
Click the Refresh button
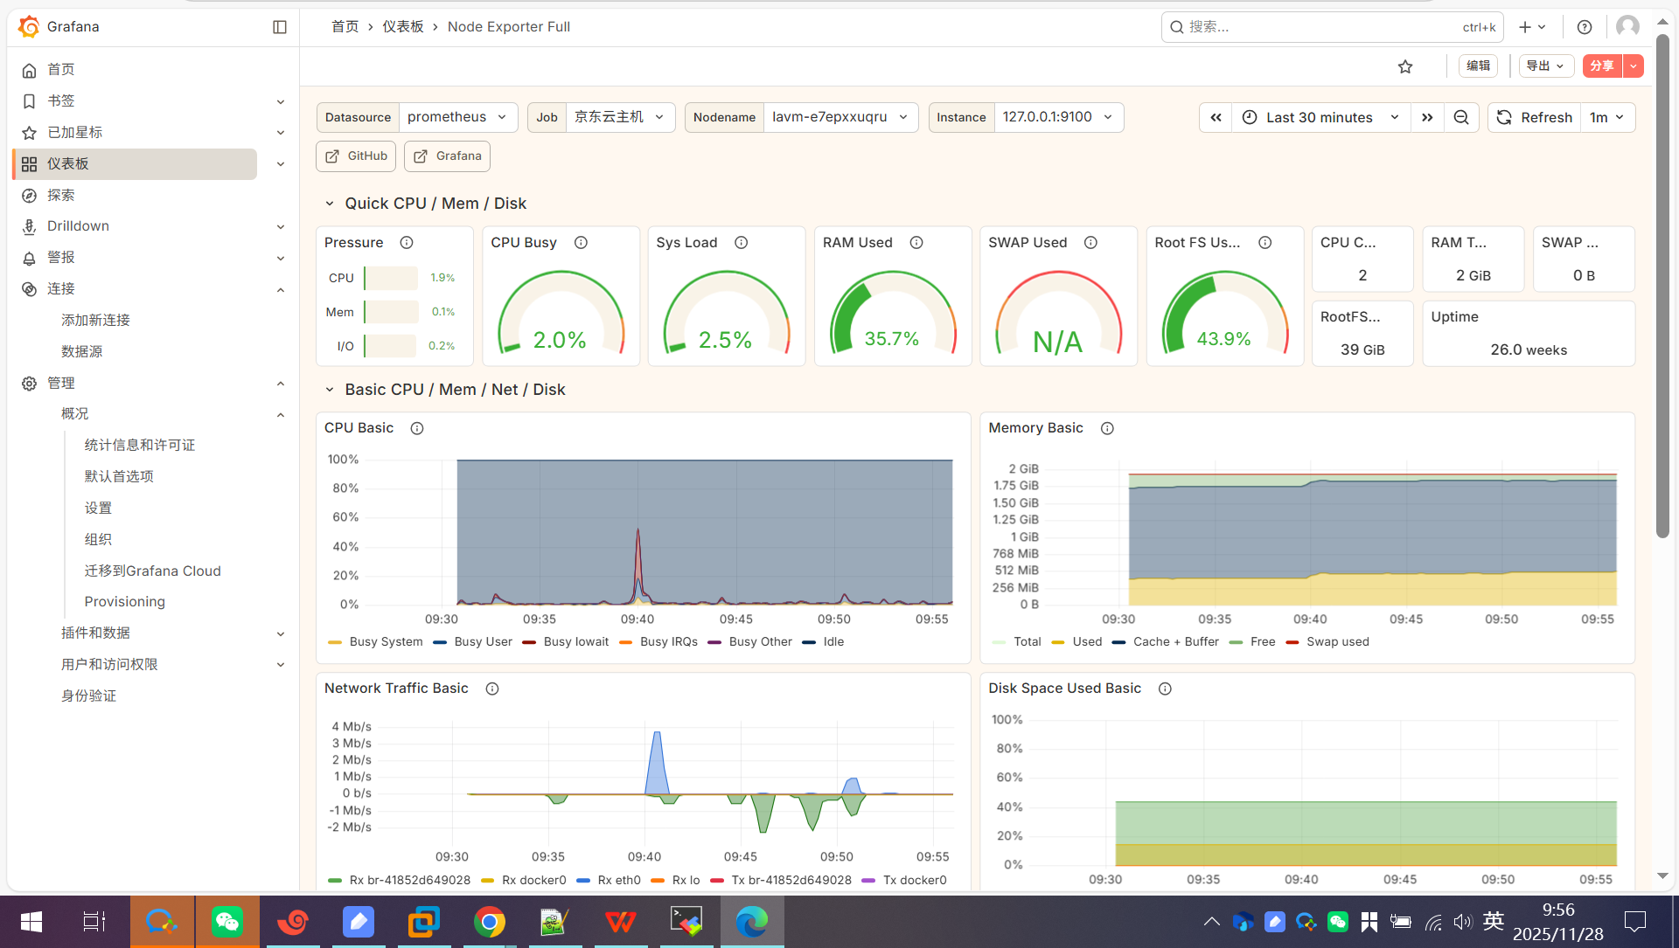coord(1535,117)
